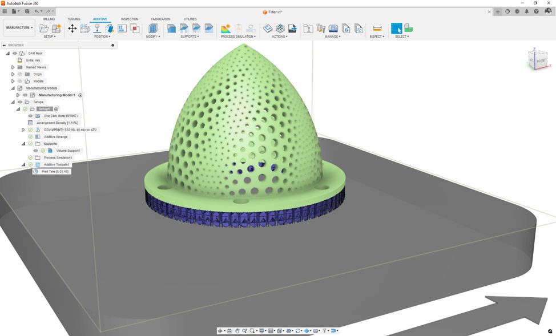Image resolution: width=556 pixels, height=336 pixels.
Task: Click the Save icon in title bar
Action: coord(28,11)
